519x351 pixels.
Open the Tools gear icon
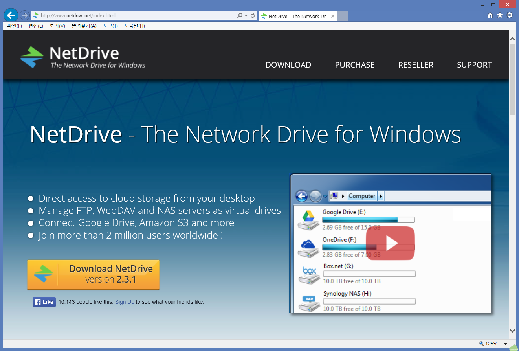coord(510,15)
